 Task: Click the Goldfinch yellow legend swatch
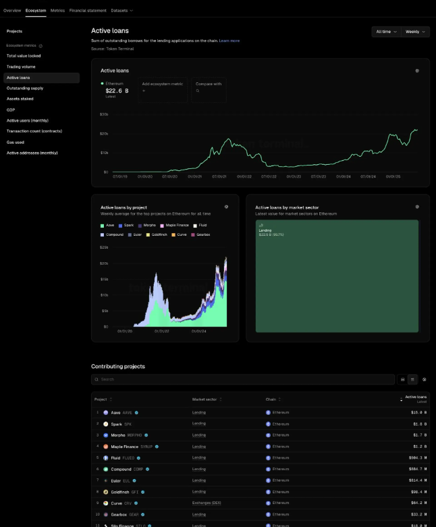tap(148, 235)
